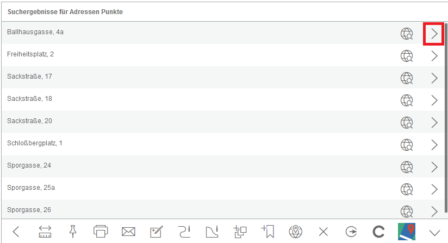
Task: Go back with the left chevron
Action: coord(16,232)
